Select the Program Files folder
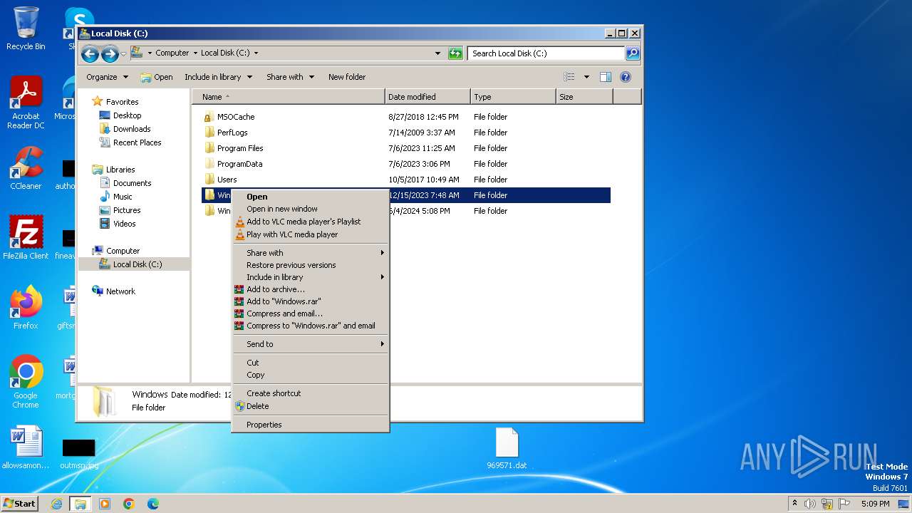 [x=240, y=148]
